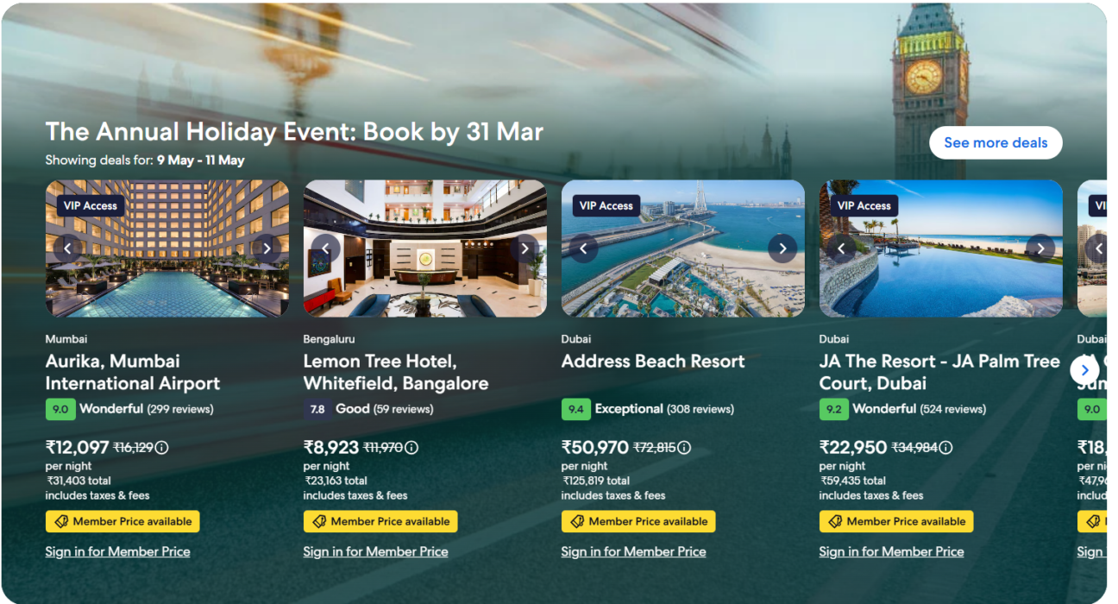The height and width of the screenshot is (604, 1118).
Task: Show previous photo of Aurika Mumbai hotel
Action: (67, 249)
